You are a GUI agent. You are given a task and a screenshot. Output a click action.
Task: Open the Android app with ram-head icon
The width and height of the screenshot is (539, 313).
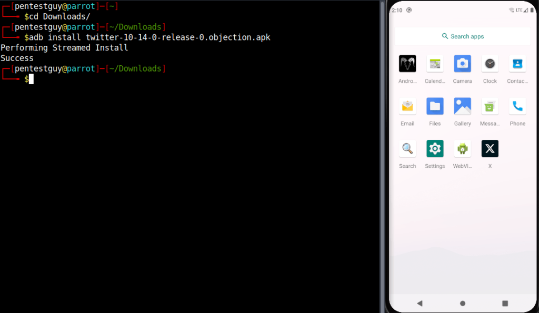click(407, 64)
